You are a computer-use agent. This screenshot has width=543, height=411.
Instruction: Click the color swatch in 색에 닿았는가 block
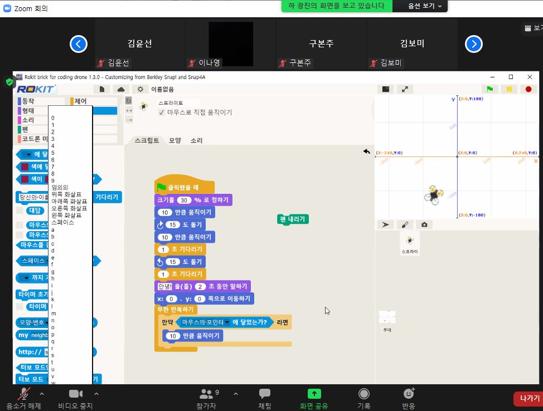coord(25,167)
